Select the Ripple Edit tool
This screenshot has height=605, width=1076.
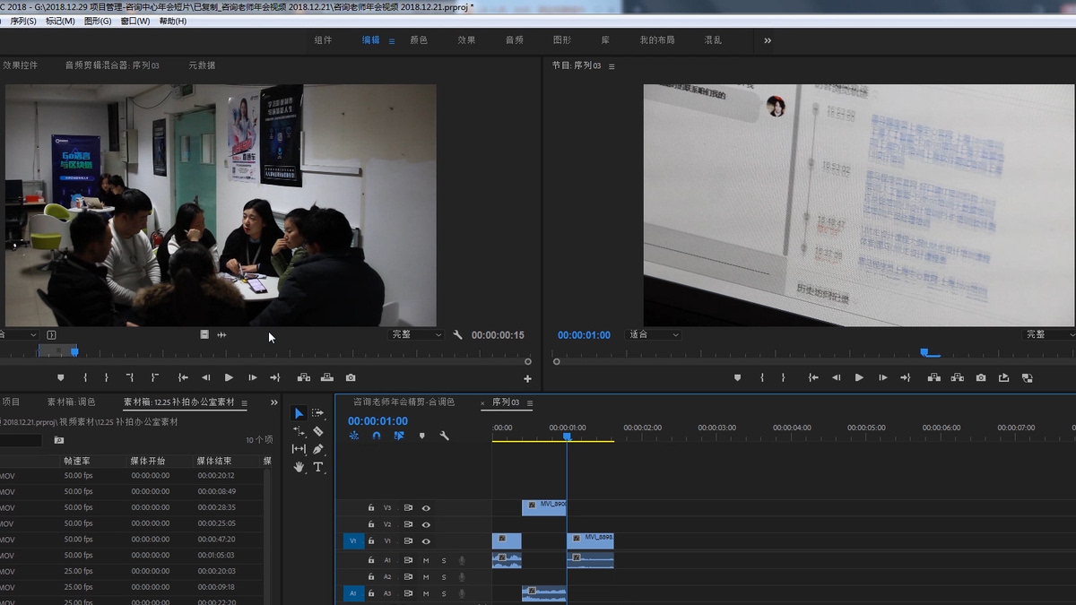[299, 431]
